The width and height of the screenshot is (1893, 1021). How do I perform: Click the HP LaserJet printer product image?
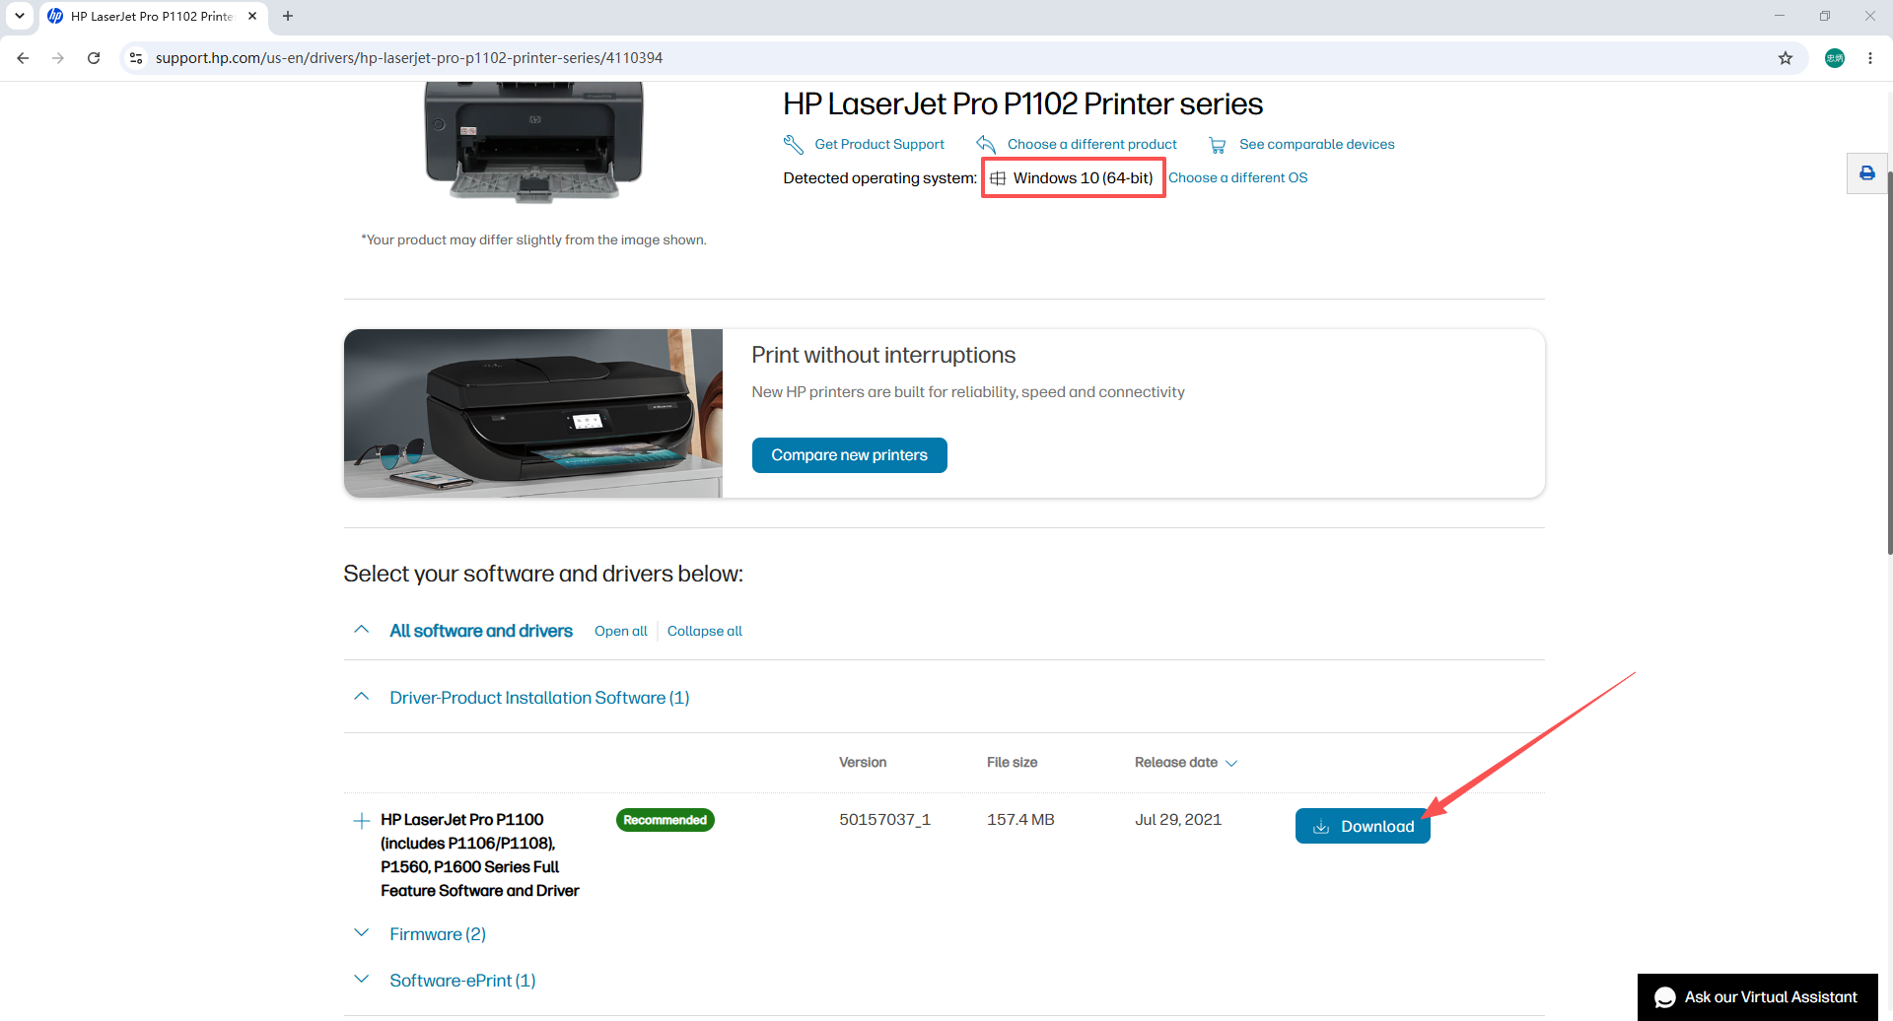tap(533, 142)
